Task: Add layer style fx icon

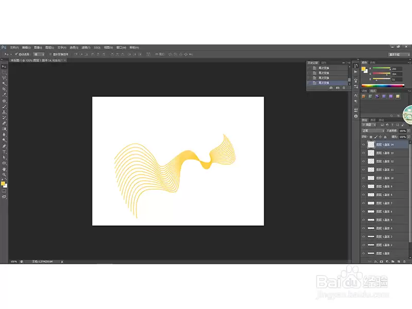Action: coord(376,262)
